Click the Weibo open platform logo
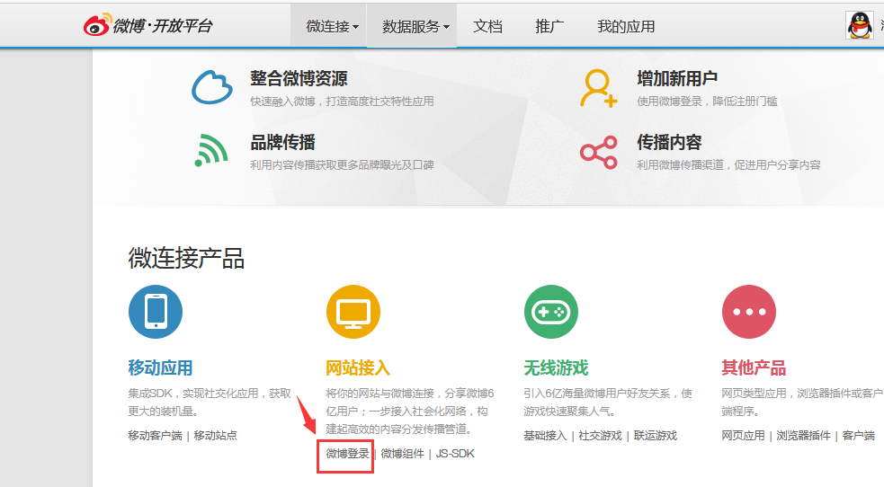The height and width of the screenshot is (487, 884). coord(148,26)
